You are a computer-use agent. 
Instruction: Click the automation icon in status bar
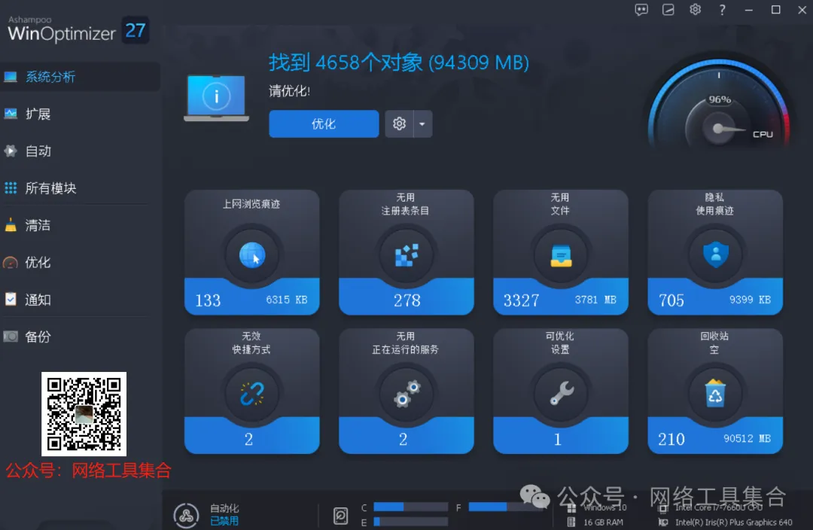pyautogui.click(x=186, y=515)
